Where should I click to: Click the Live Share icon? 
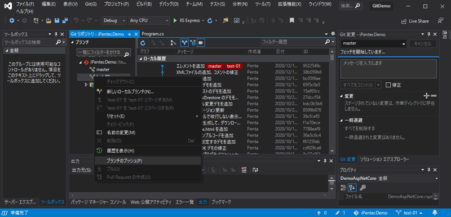(404, 21)
